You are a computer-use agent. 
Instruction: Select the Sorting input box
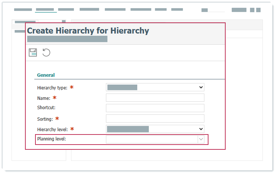coord(155,119)
